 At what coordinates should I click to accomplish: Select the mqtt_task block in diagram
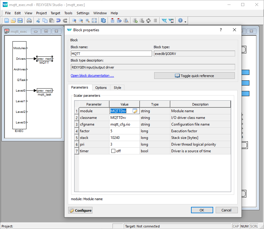click(x=45, y=91)
